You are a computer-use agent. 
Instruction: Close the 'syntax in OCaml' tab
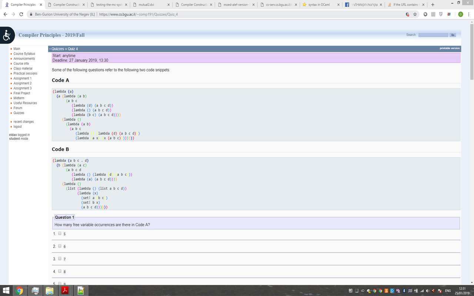[338, 5]
